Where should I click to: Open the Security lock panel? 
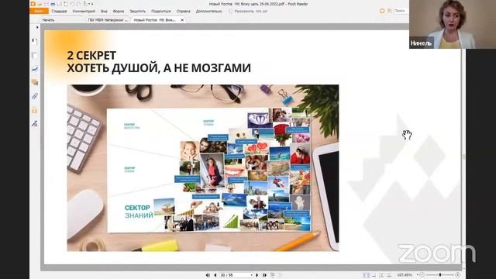tap(34, 110)
